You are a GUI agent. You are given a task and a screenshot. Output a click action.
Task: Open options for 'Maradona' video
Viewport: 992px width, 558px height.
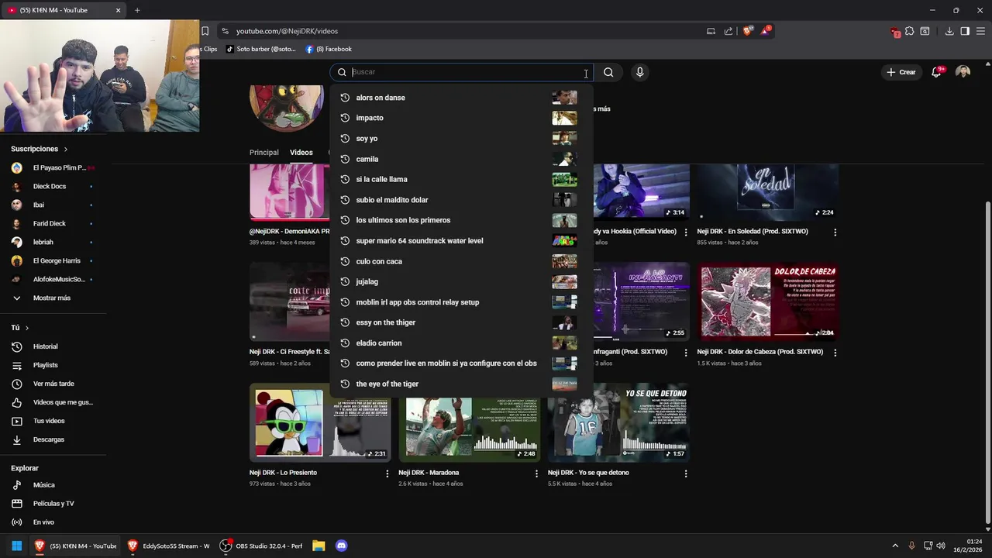pos(536,473)
